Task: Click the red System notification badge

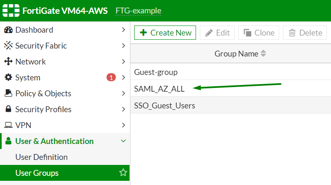Action: 111,77
